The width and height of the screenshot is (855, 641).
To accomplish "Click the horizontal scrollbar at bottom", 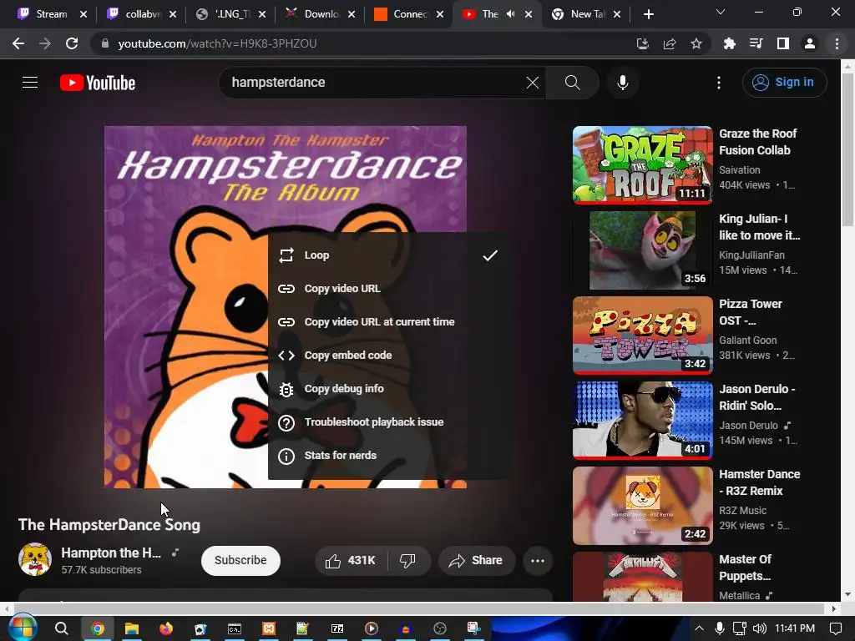I will (x=418, y=608).
